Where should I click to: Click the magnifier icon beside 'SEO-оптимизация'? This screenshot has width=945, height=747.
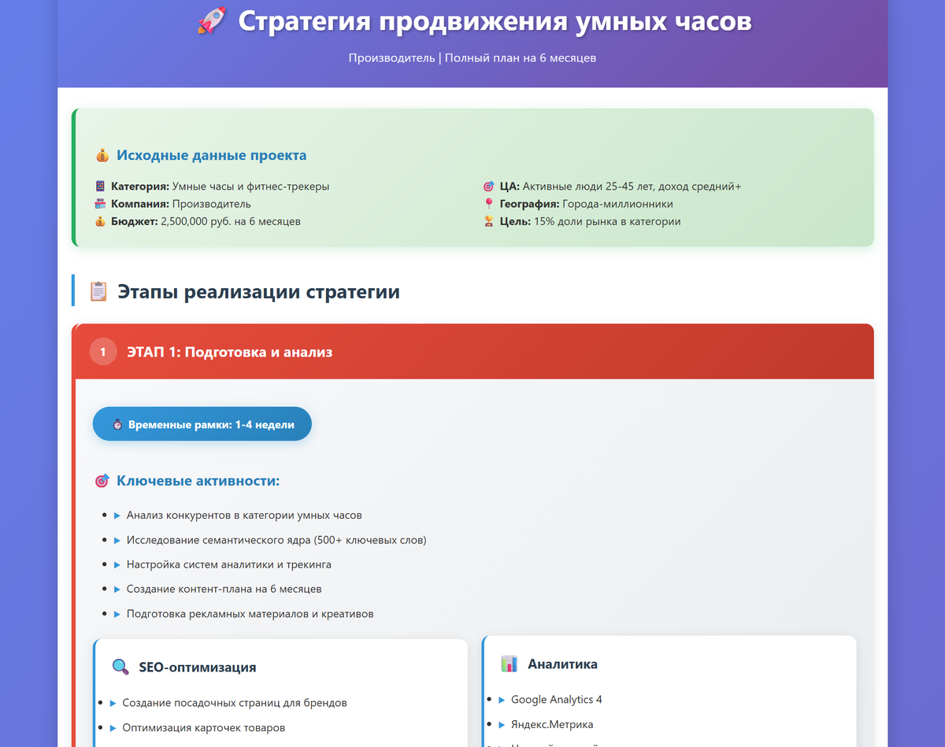click(120, 667)
